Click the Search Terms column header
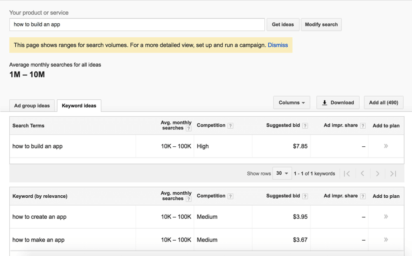The image size is (412, 256). click(x=29, y=125)
